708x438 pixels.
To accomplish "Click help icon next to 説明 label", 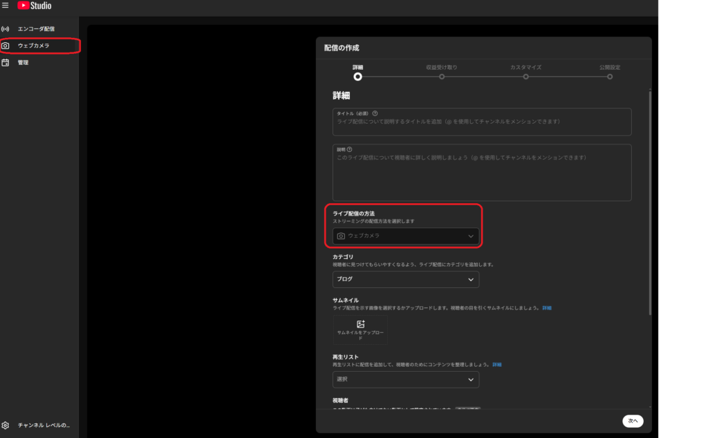I will point(350,149).
